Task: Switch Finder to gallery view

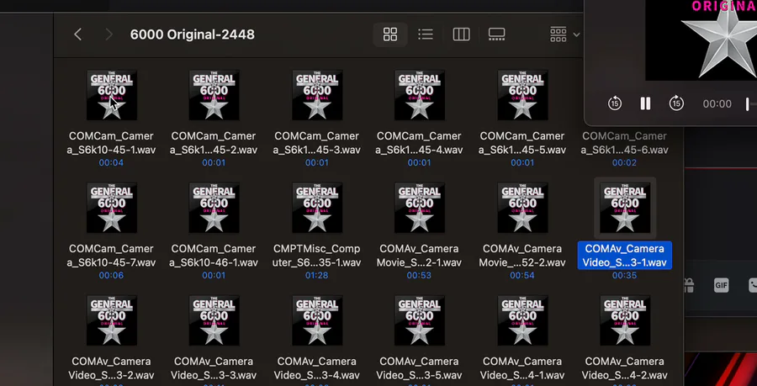Action: (496, 34)
